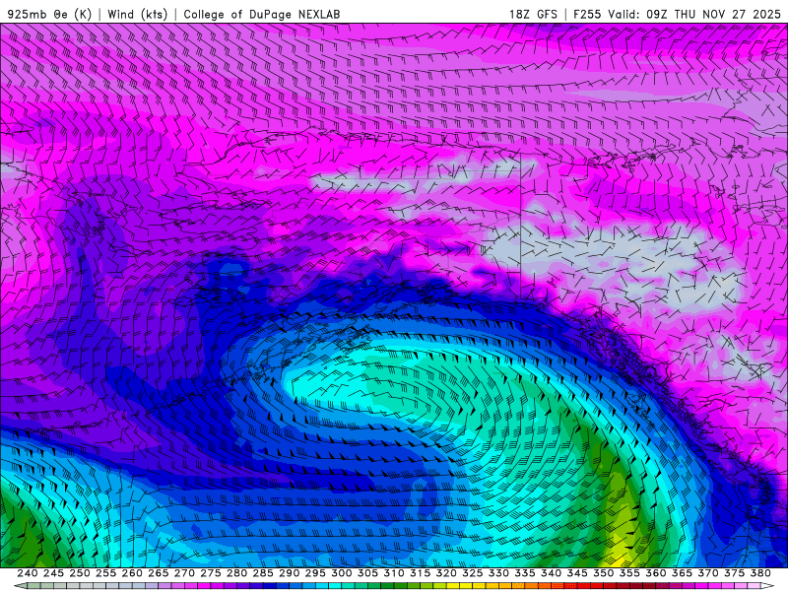This screenshot has width=788, height=591.
Task: Select the 245 color scale label
Action: (53, 573)
